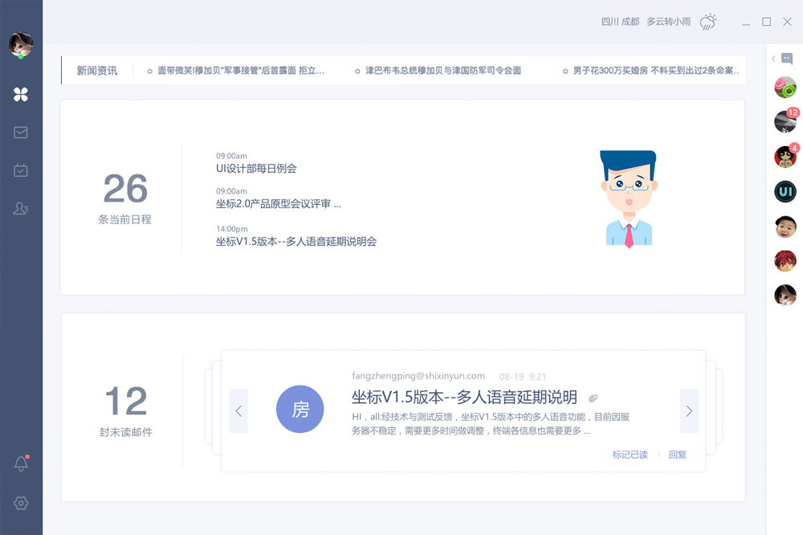Open chat with the baby face avatar contact
The image size is (803, 535).
coord(785,227)
